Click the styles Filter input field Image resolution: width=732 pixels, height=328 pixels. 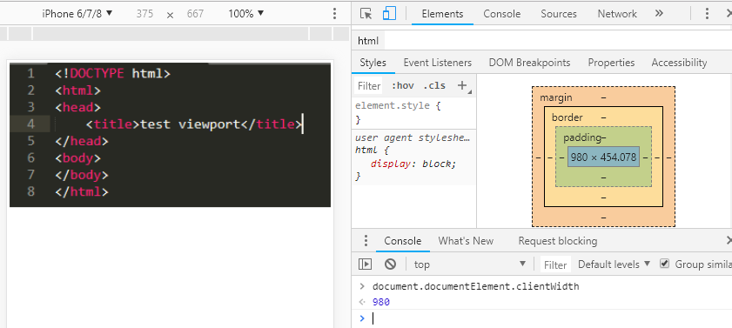click(x=369, y=86)
